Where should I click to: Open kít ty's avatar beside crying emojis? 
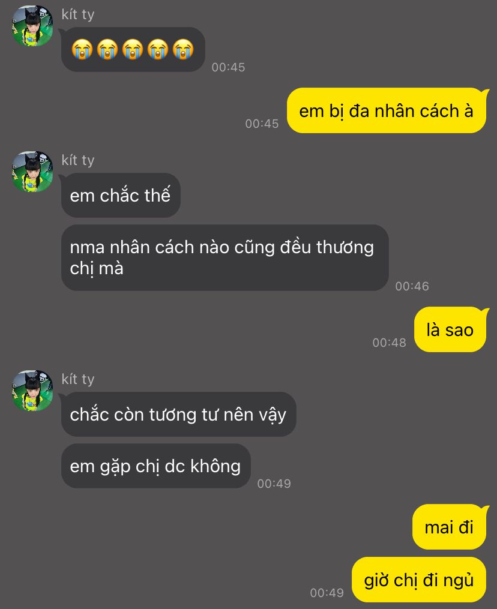tap(32, 26)
